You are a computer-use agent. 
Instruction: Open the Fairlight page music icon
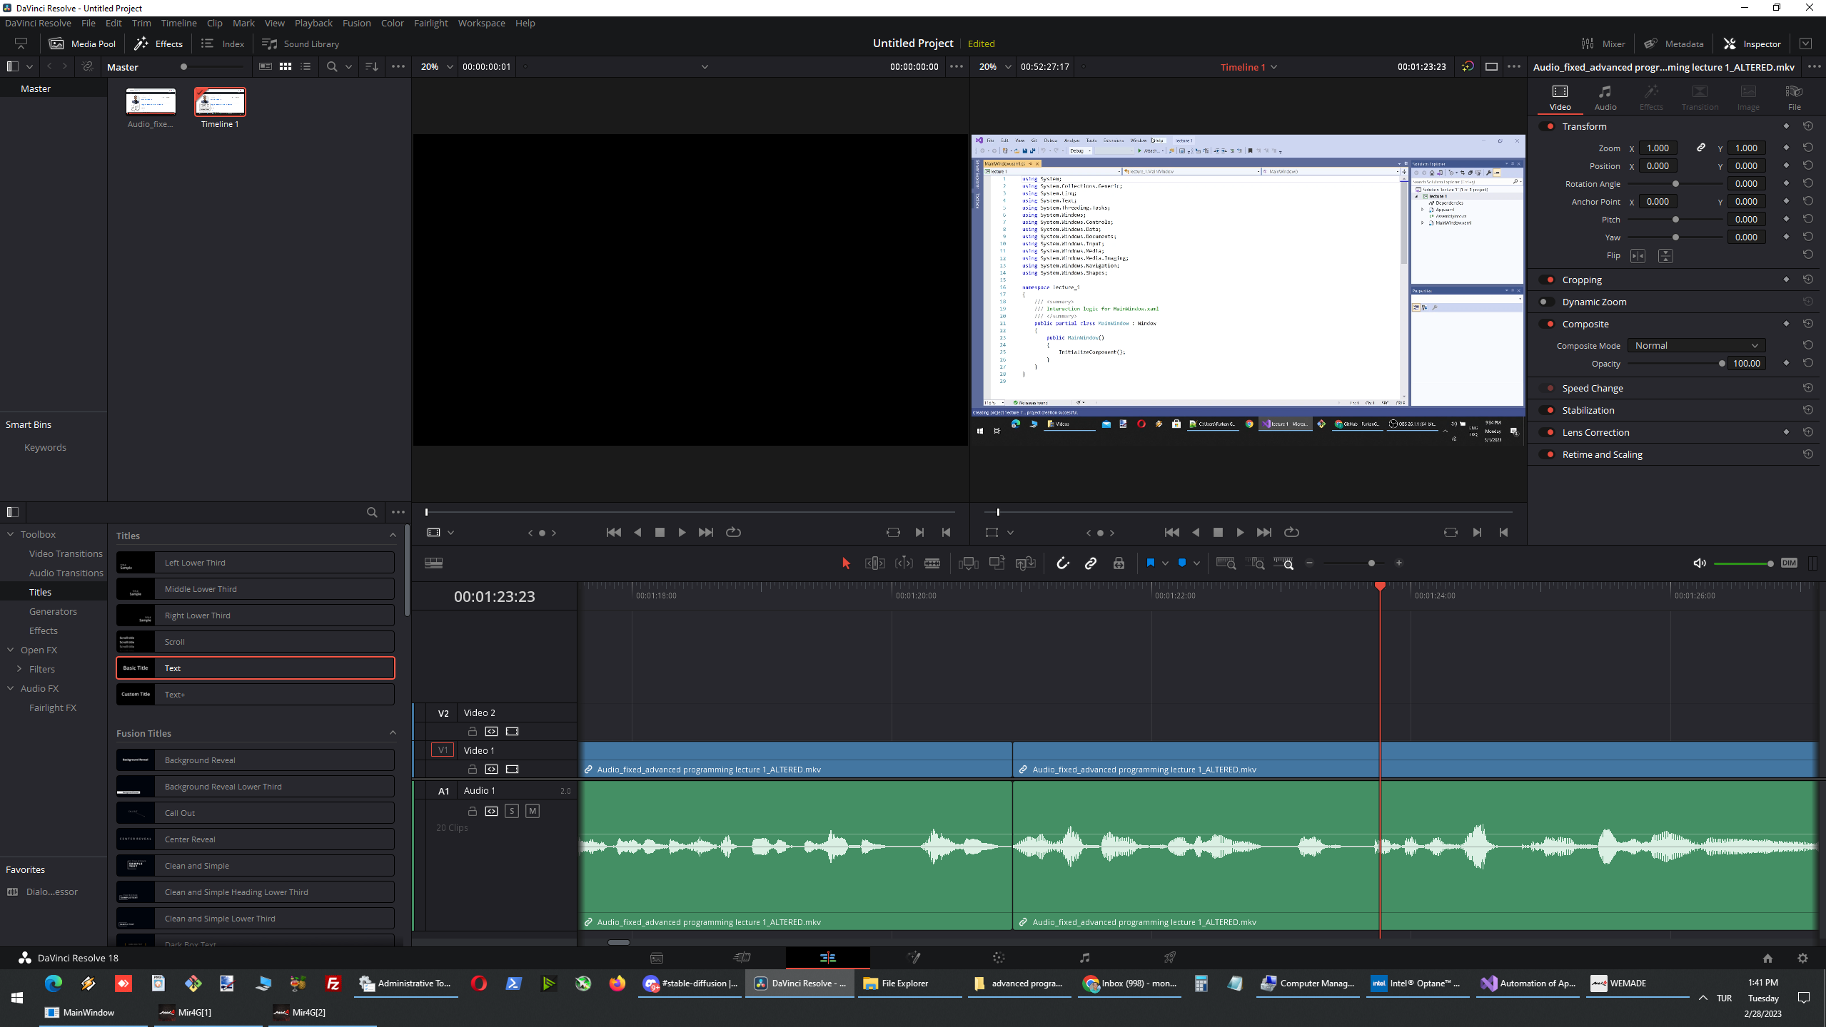click(x=1084, y=957)
